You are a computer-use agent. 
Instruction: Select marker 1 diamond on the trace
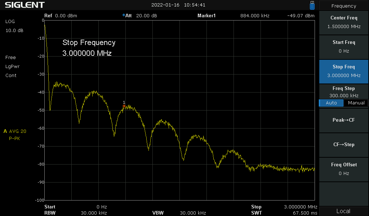(x=124, y=106)
